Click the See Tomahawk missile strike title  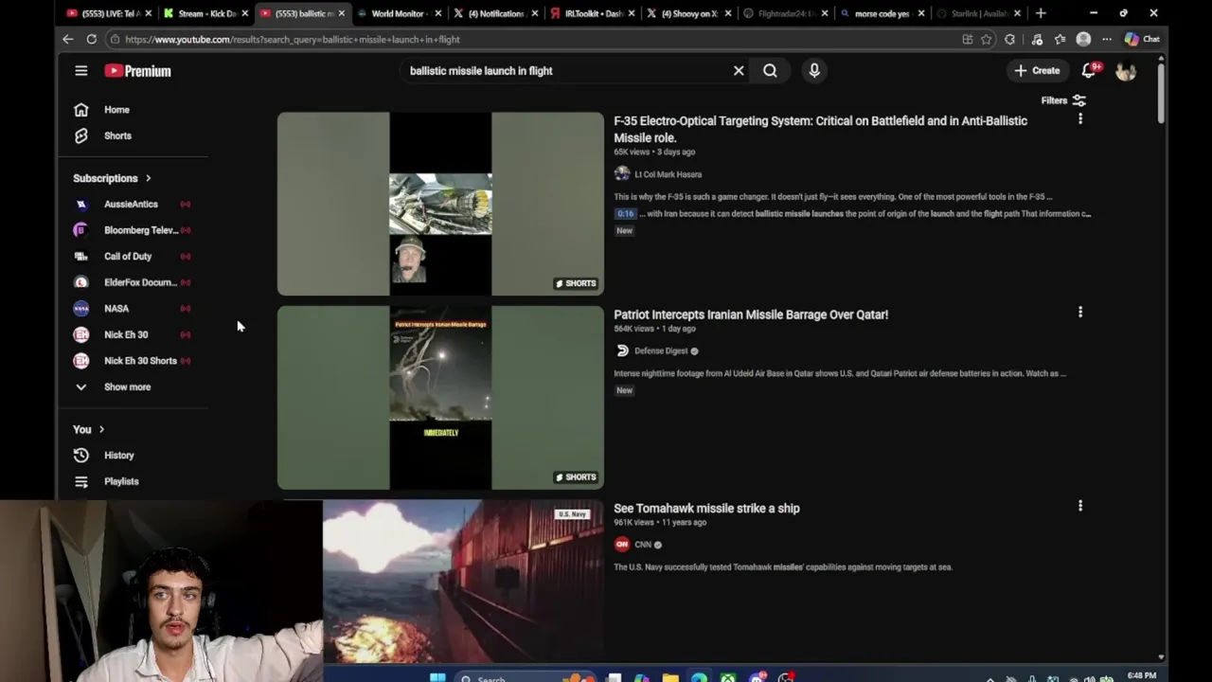[706, 509]
